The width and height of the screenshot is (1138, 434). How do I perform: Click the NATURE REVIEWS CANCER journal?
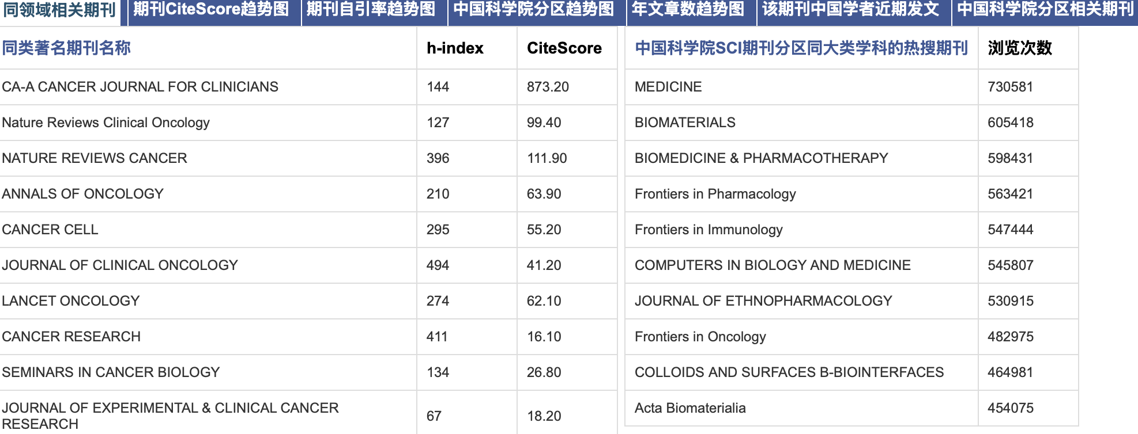pyautogui.click(x=95, y=158)
